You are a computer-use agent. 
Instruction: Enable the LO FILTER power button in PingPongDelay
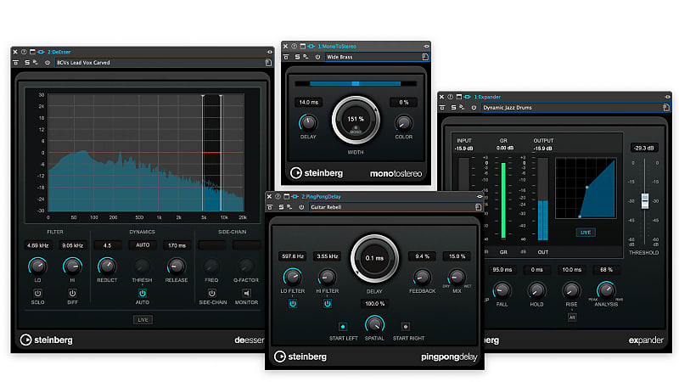292,303
